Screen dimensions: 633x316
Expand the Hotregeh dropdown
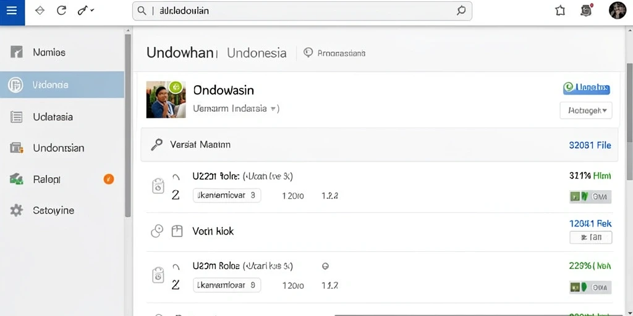click(586, 110)
